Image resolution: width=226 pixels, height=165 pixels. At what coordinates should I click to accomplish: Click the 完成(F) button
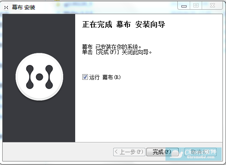[162, 152]
